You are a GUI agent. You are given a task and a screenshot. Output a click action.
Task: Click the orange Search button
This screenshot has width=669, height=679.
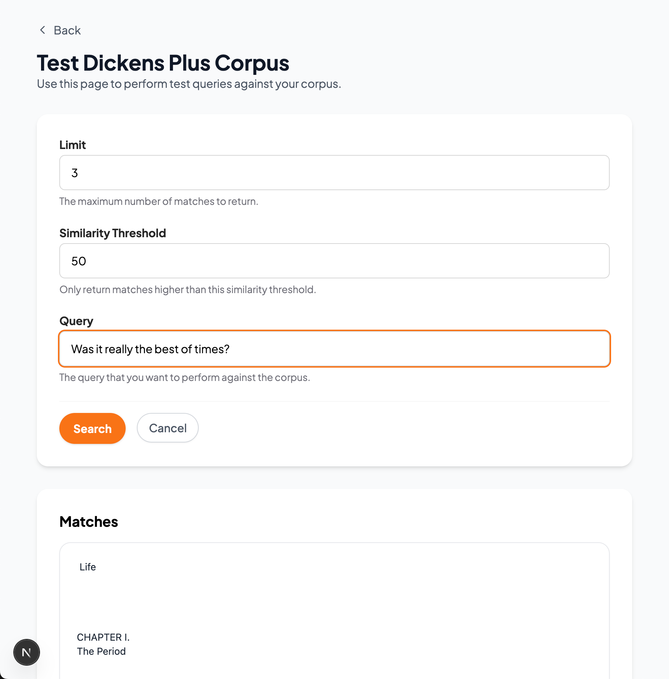(92, 428)
